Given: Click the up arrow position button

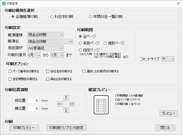Looking at the screenshot, I should click(66, 98).
